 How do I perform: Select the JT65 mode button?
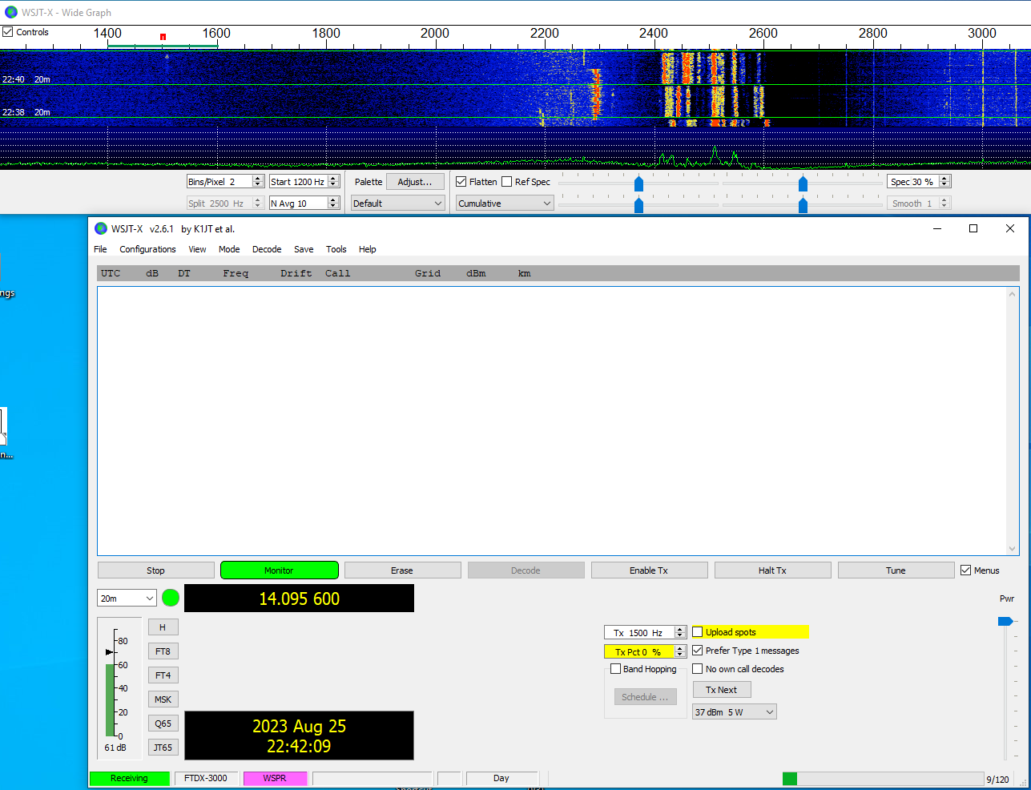tap(163, 748)
